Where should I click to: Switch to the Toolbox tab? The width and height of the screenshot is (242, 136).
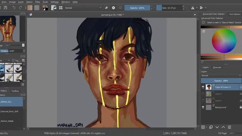tap(15, 91)
